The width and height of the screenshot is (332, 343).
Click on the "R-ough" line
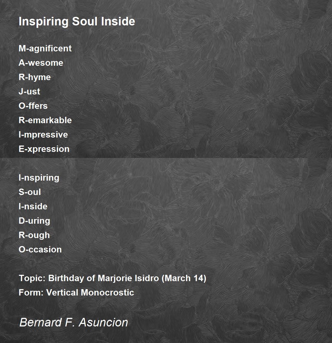click(34, 235)
